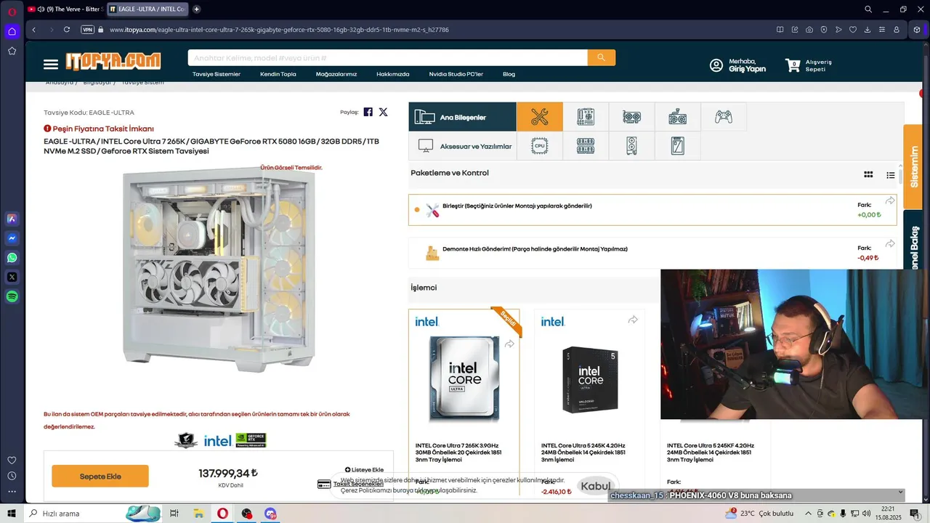930x523 pixels.
Task: Switch to list view layout
Action: pos(890,175)
